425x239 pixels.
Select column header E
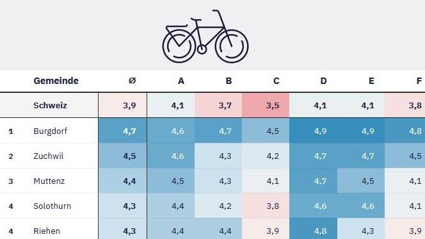pyautogui.click(x=371, y=81)
